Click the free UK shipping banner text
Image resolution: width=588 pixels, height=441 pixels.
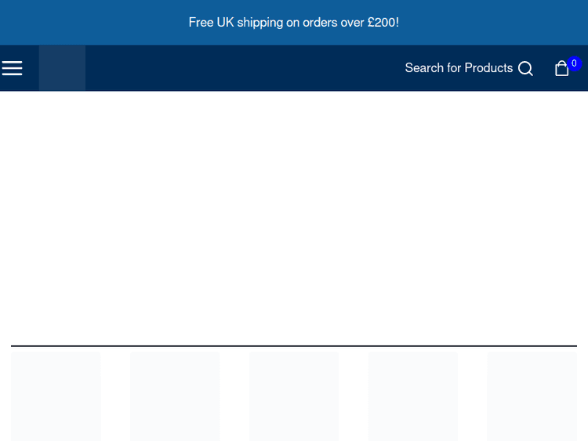click(294, 22)
